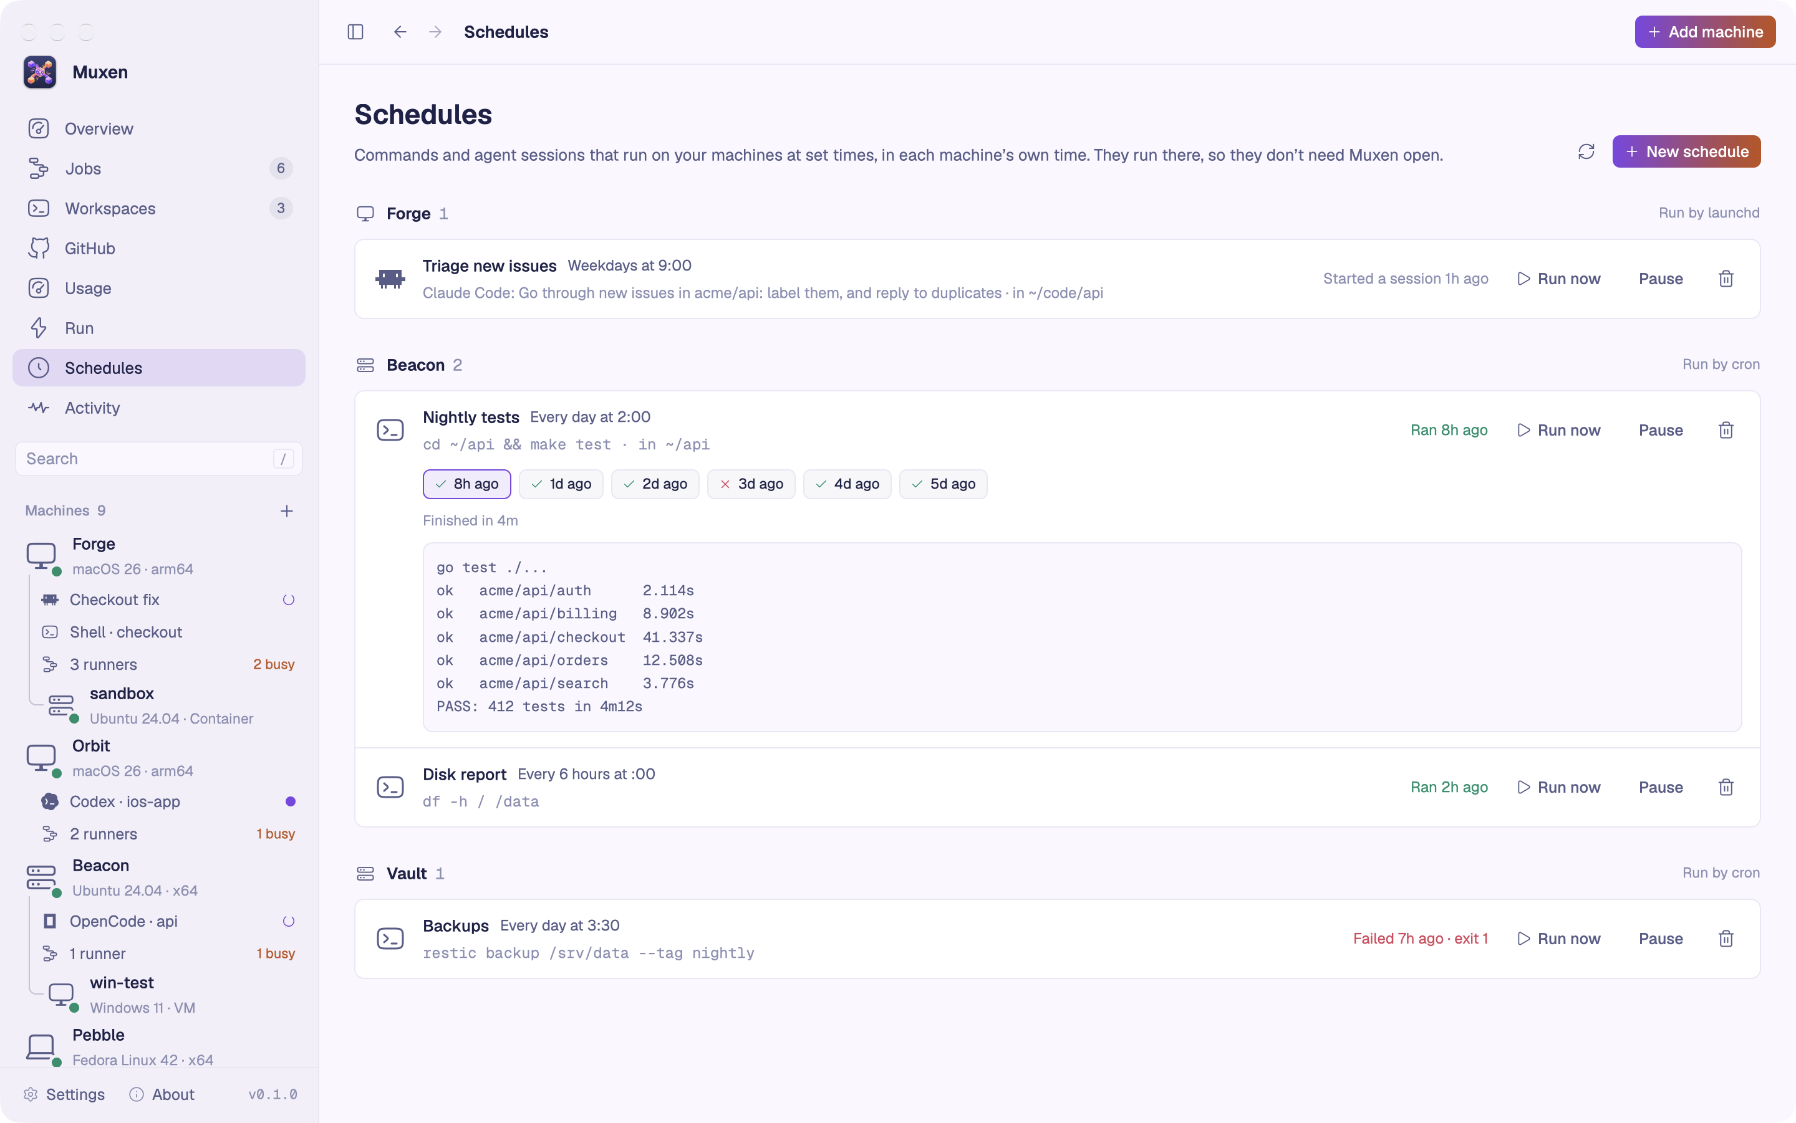This screenshot has width=1796, height=1123.
Task: Create a New schedule
Action: click(1686, 151)
